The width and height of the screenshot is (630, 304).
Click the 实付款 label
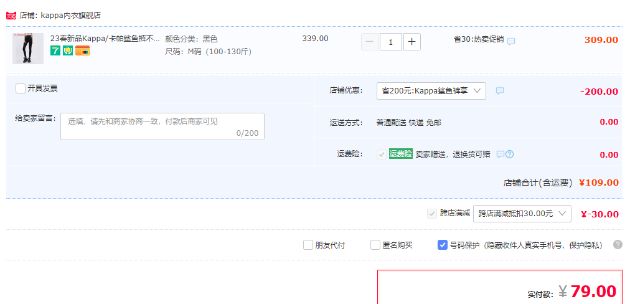(540, 295)
